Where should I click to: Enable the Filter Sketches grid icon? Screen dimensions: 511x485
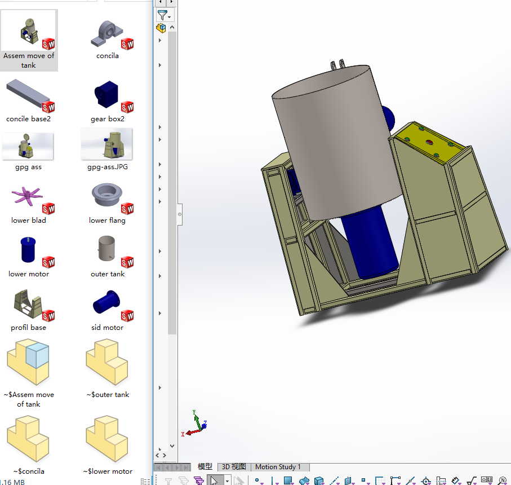(x=380, y=480)
